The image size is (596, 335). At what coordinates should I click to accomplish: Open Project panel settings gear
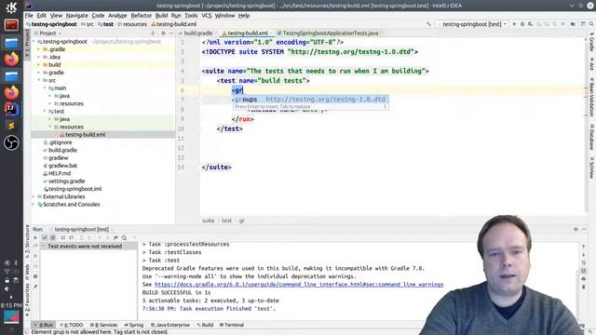[163, 33]
